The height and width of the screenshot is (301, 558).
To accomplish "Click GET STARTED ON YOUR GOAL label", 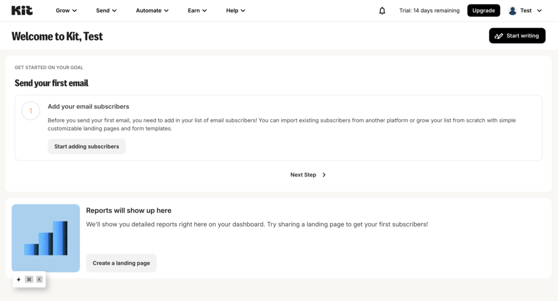I will tap(48, 67).
